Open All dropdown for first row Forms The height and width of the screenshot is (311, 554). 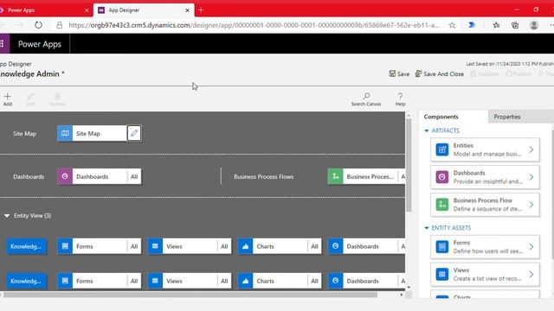pyautogui.click(x=134, y=246)
